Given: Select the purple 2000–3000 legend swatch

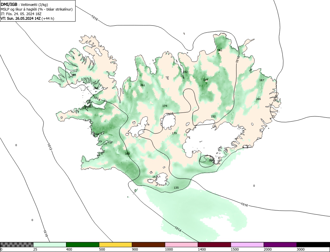Looking at the screenshot, I should click(x=280, y=244).
